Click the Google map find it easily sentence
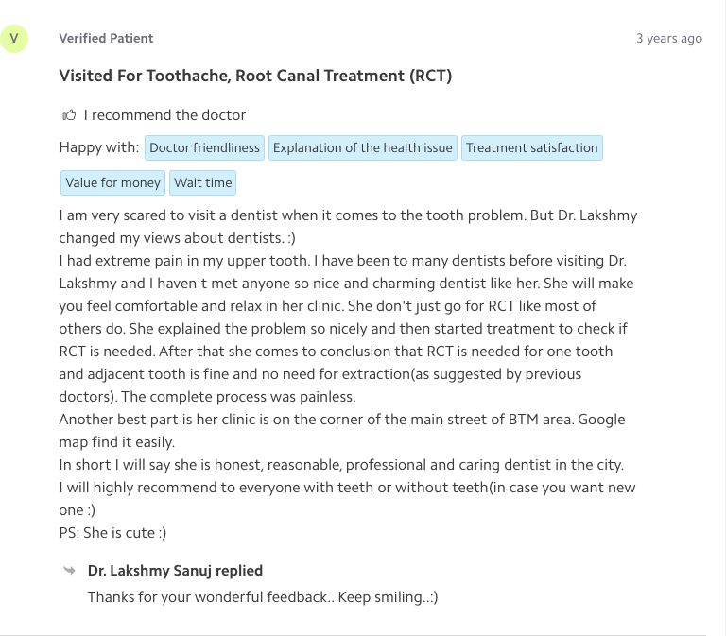This screenshot has height=636, width=726. [x=118, y=442]
